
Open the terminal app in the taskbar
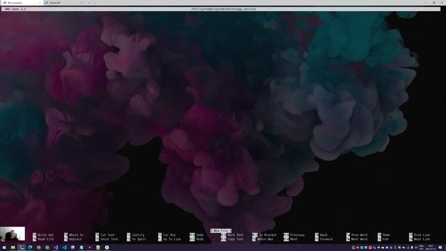coord(22,248)
